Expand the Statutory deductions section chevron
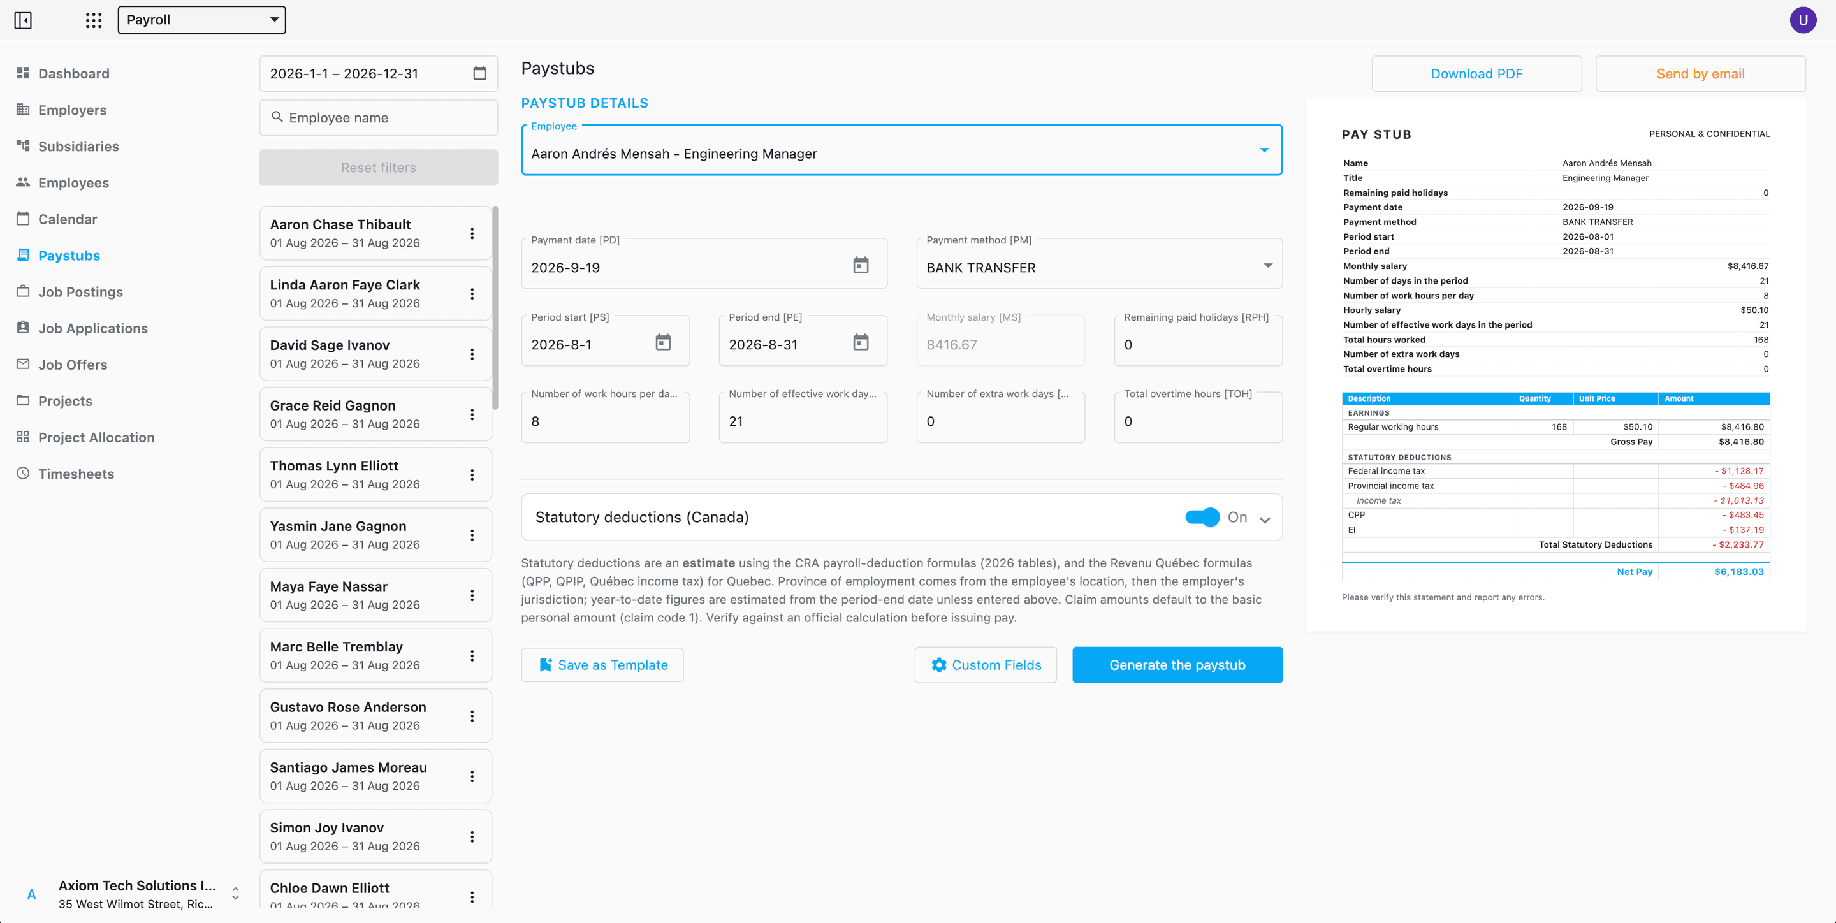The image size is (1836, 923). tap(1265, 520)
